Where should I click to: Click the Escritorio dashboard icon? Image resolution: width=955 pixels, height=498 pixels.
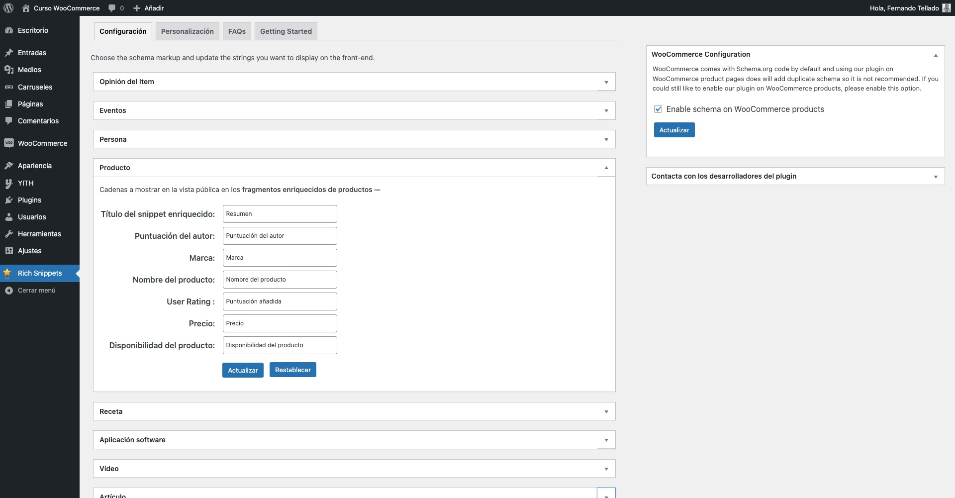coord(8,30)
